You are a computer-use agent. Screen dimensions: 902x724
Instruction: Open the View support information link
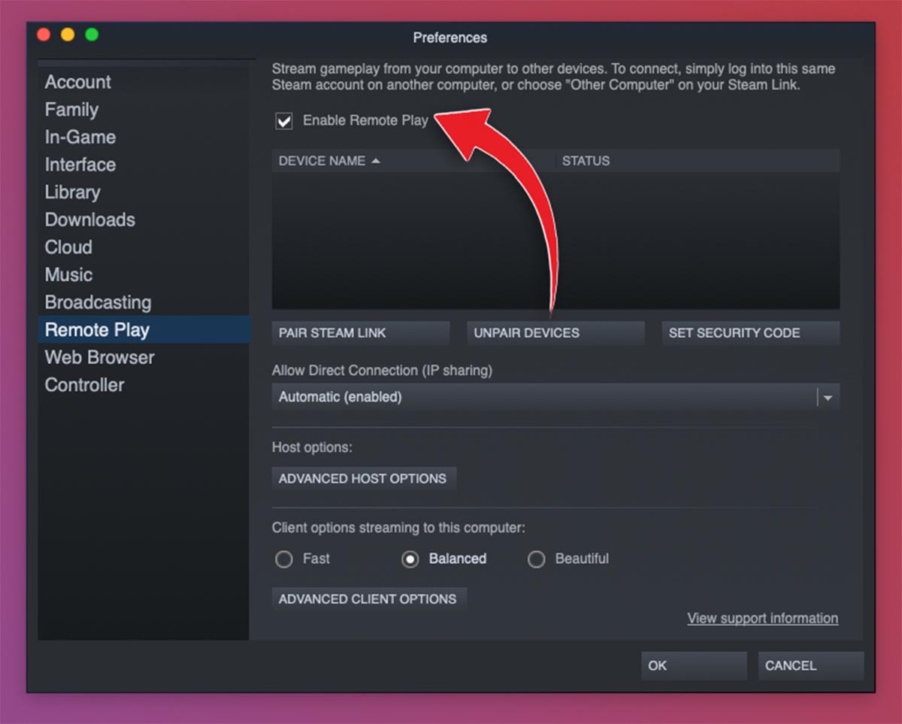point(763,618)
